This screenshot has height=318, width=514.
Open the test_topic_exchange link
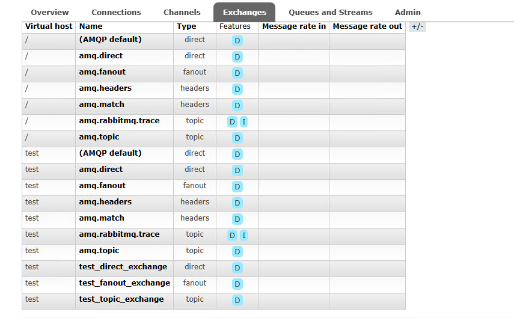(121, 299)
